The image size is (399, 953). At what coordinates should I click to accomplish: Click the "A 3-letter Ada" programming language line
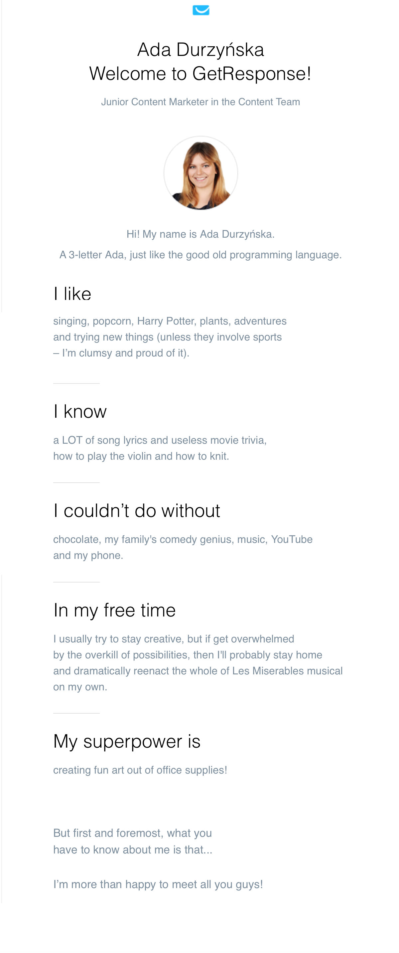point(200,255)
